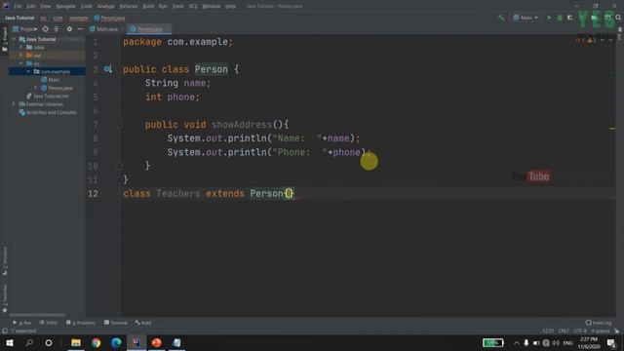Viewport: 624px width, 351px height.
Task: Click the src breadcrumb
Action: [43, 18]
